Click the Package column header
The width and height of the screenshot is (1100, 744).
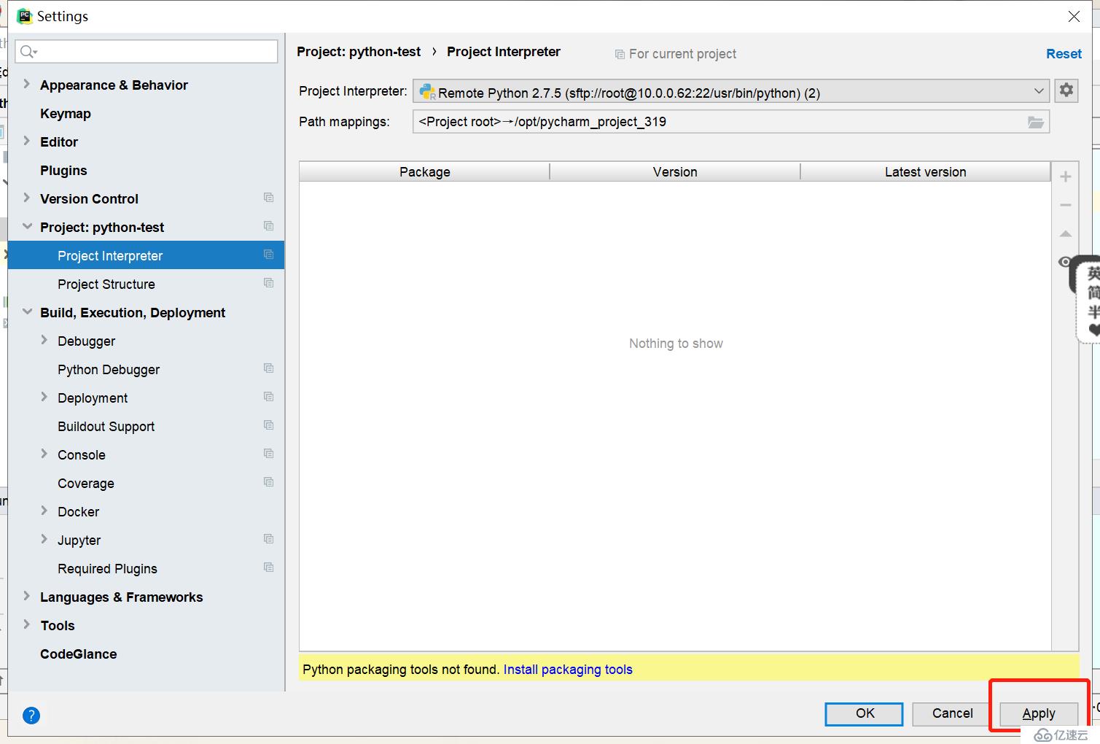point(424,171)
